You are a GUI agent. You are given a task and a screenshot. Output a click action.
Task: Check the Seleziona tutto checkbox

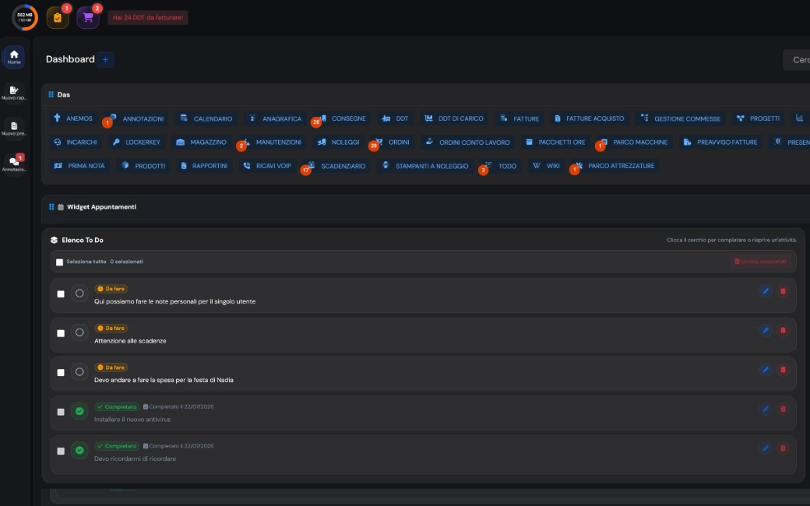point(59,262)
